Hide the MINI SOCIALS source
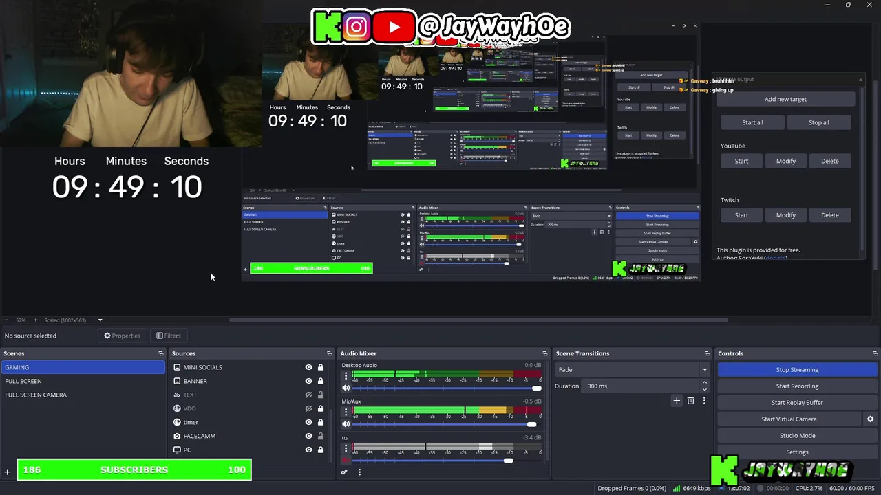The image size is (881, 495). point(308,367)
